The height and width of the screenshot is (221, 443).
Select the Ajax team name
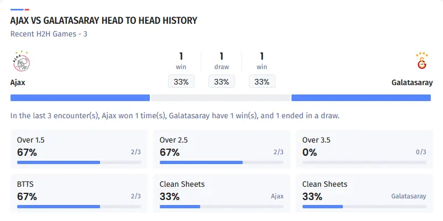(x=18, y=82)
